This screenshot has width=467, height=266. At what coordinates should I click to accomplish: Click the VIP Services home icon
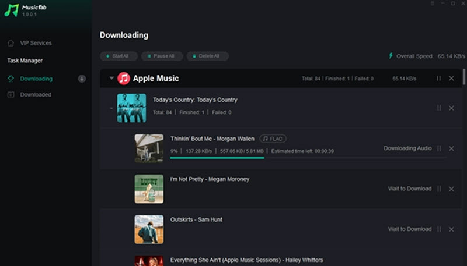(x=11, y=43)
